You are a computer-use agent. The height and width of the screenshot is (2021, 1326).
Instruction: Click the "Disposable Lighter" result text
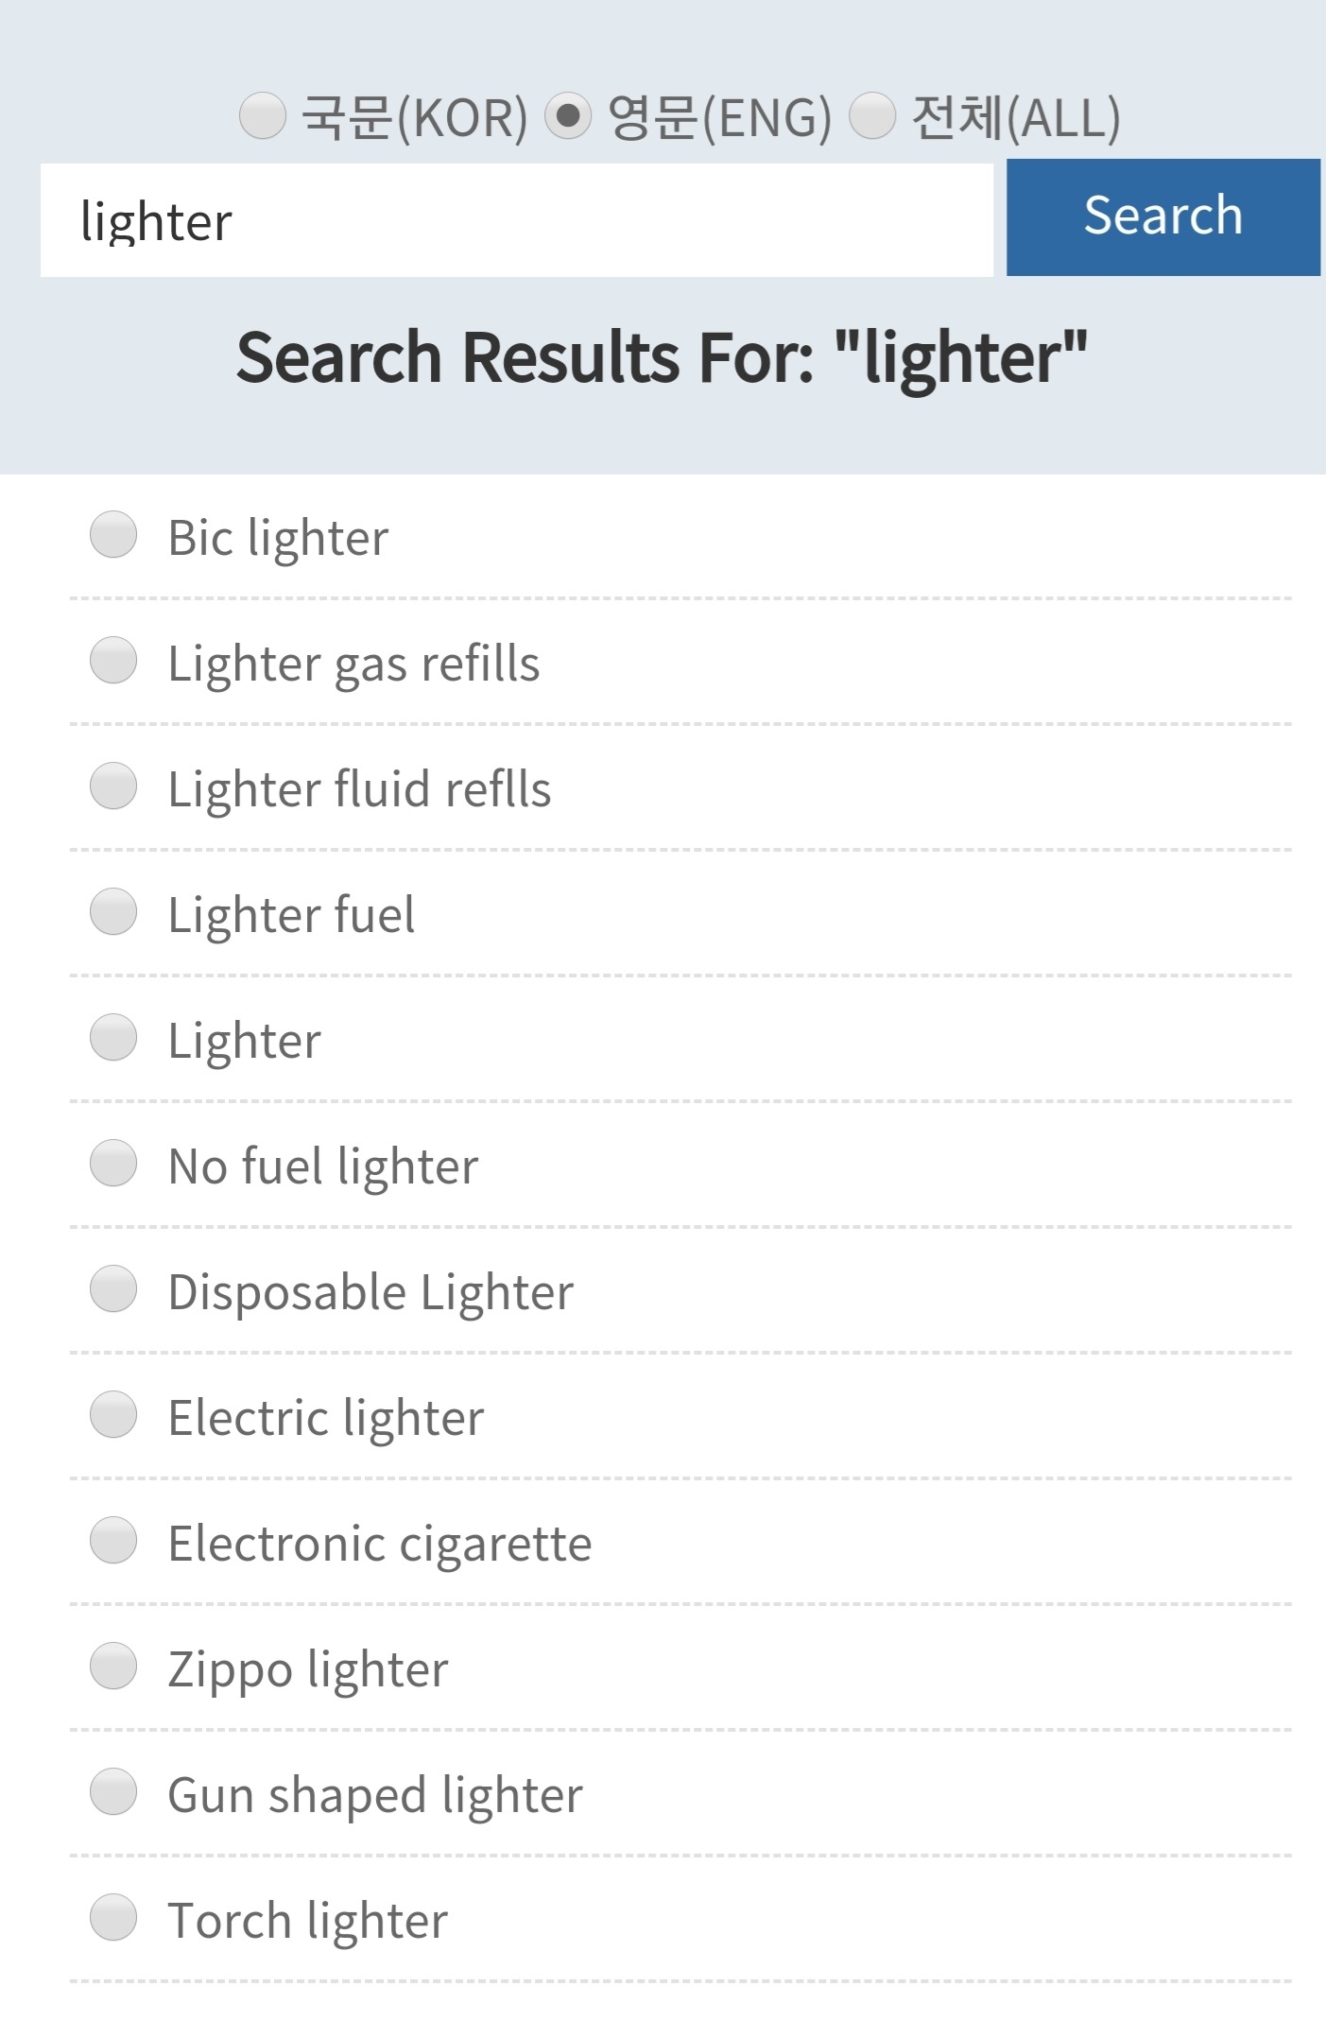(370, 1292)
